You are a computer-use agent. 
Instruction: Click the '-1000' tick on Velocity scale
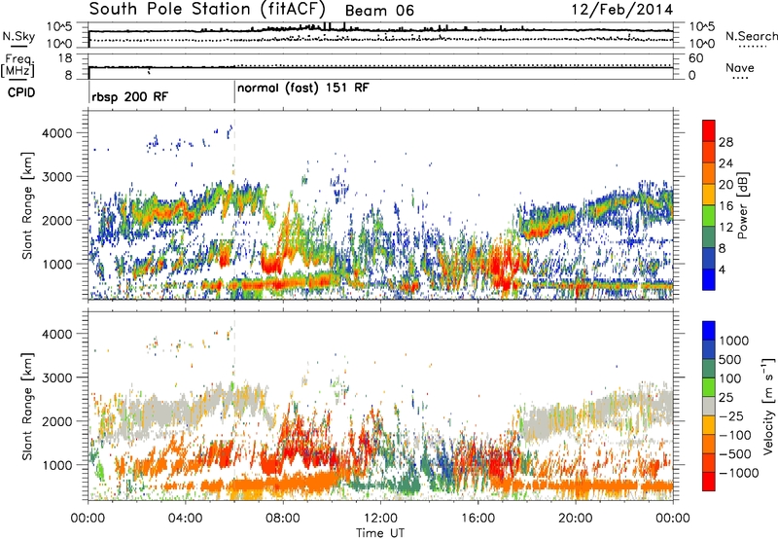click(x=739, y=473)
